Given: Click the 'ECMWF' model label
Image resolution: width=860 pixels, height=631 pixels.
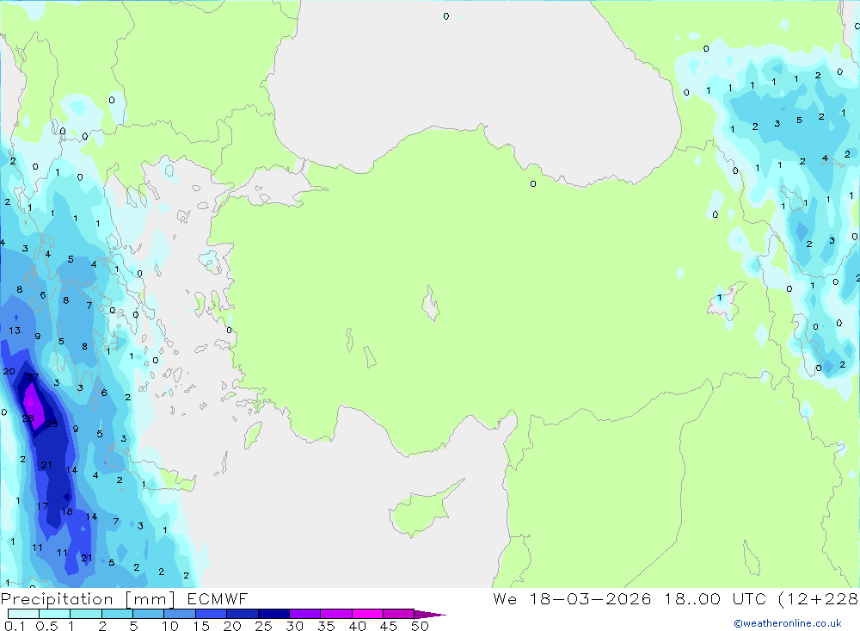Looking at the screenshot, I should coord(218,598).
